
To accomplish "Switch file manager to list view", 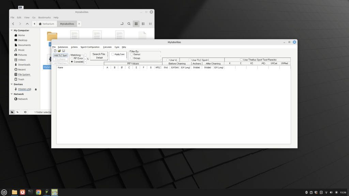I will pyautogui.click(x=143, y=24).
